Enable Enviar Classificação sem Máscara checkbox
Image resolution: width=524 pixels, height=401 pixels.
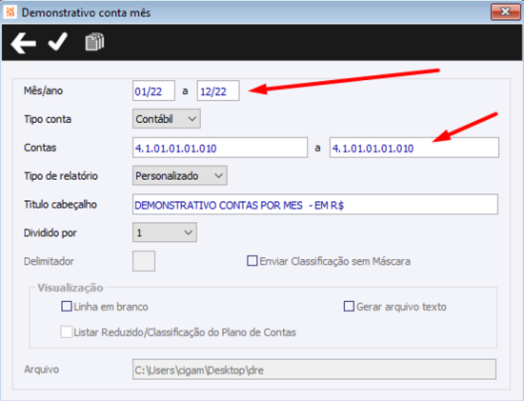point(252,261)
